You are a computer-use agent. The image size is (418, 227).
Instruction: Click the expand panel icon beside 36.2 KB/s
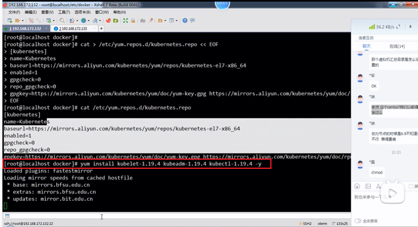click(x=398, y=27)
